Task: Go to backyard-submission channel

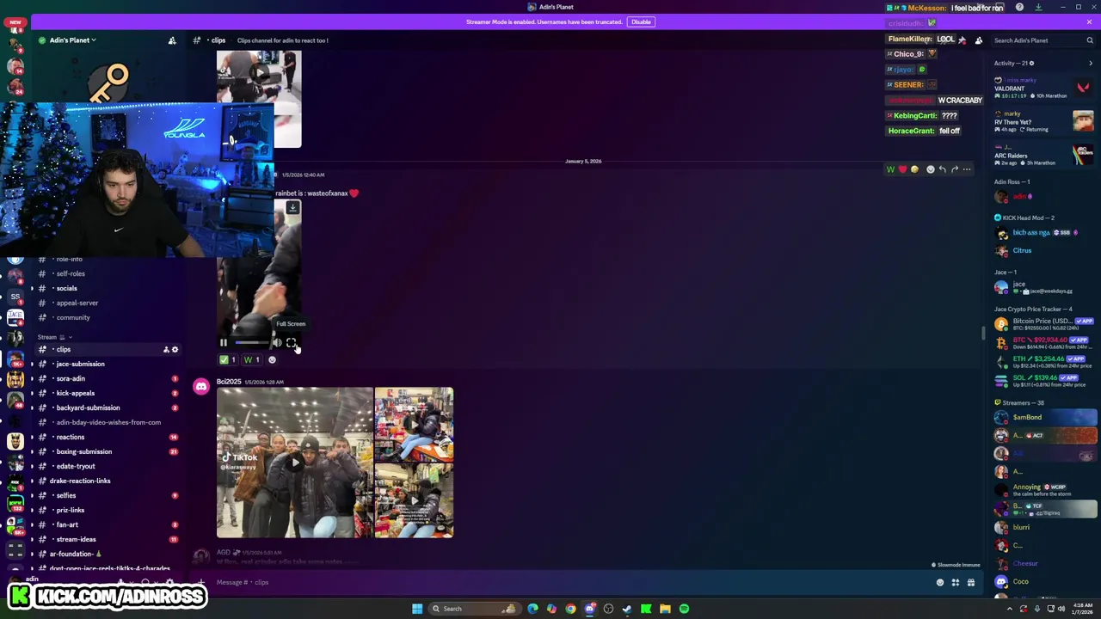Action: click(88, 408)
